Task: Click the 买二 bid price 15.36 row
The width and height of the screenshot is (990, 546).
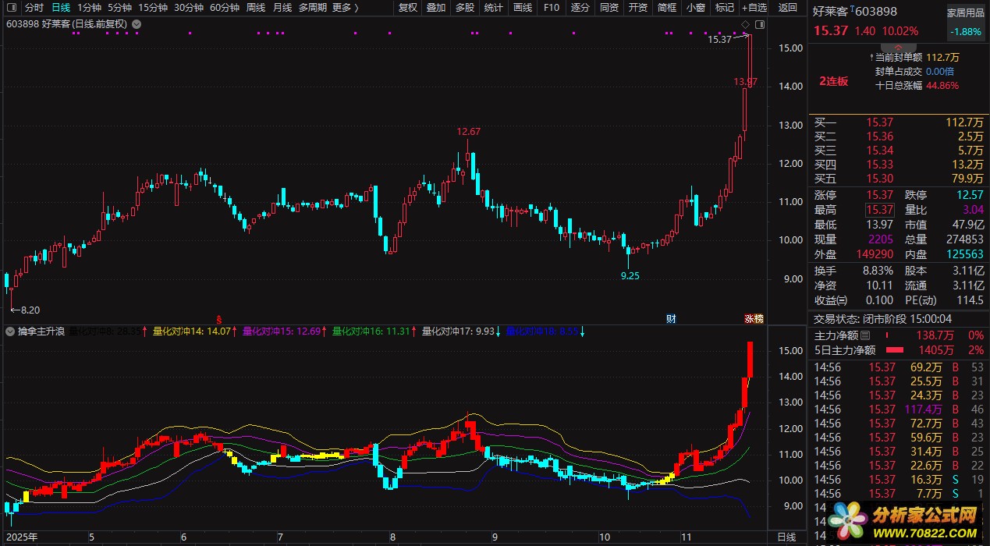Action: tap(899, 136)
